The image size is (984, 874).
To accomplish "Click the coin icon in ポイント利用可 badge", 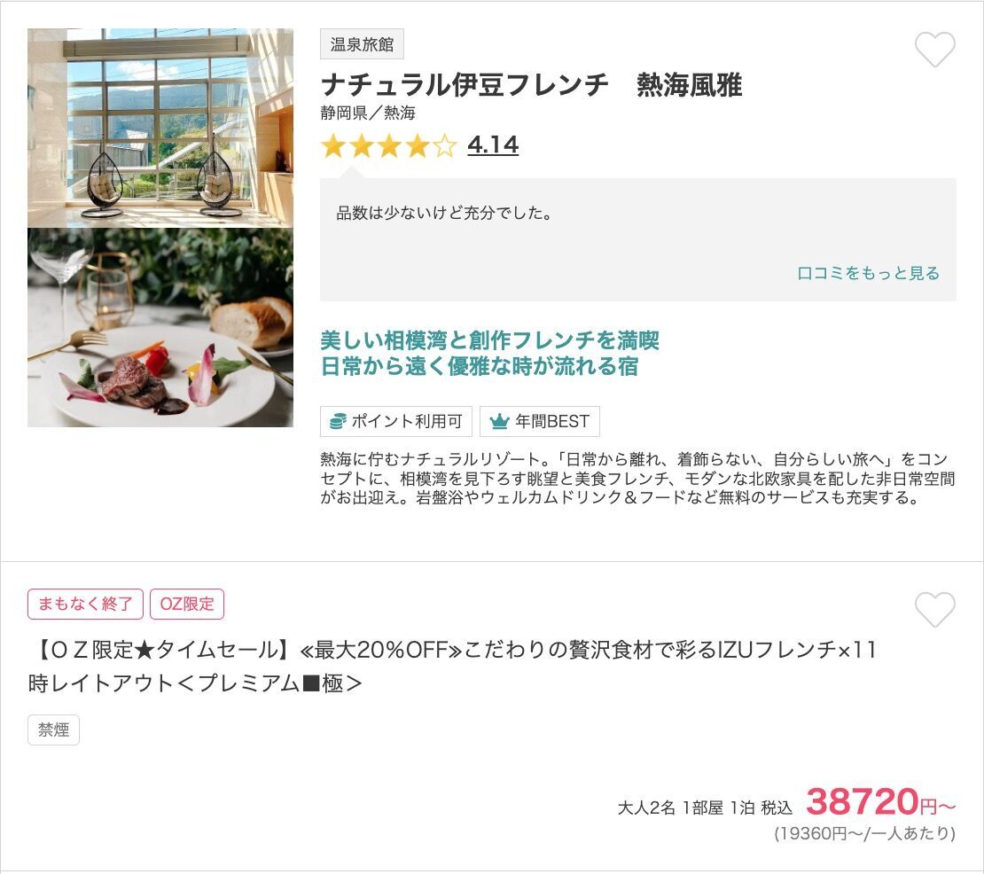I will (x=338, y=422).
